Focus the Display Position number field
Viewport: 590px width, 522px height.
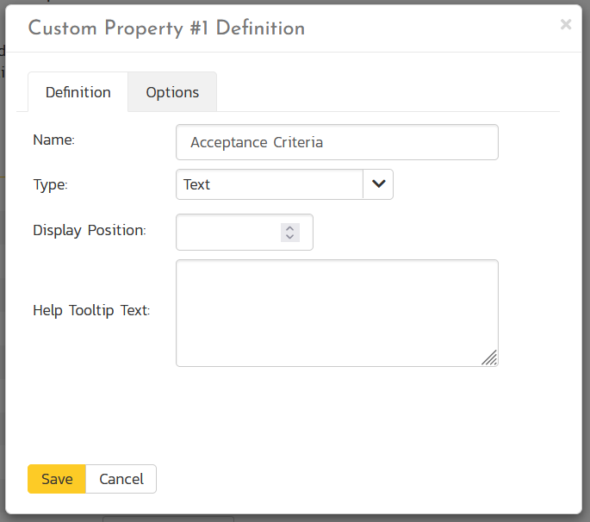228,233
